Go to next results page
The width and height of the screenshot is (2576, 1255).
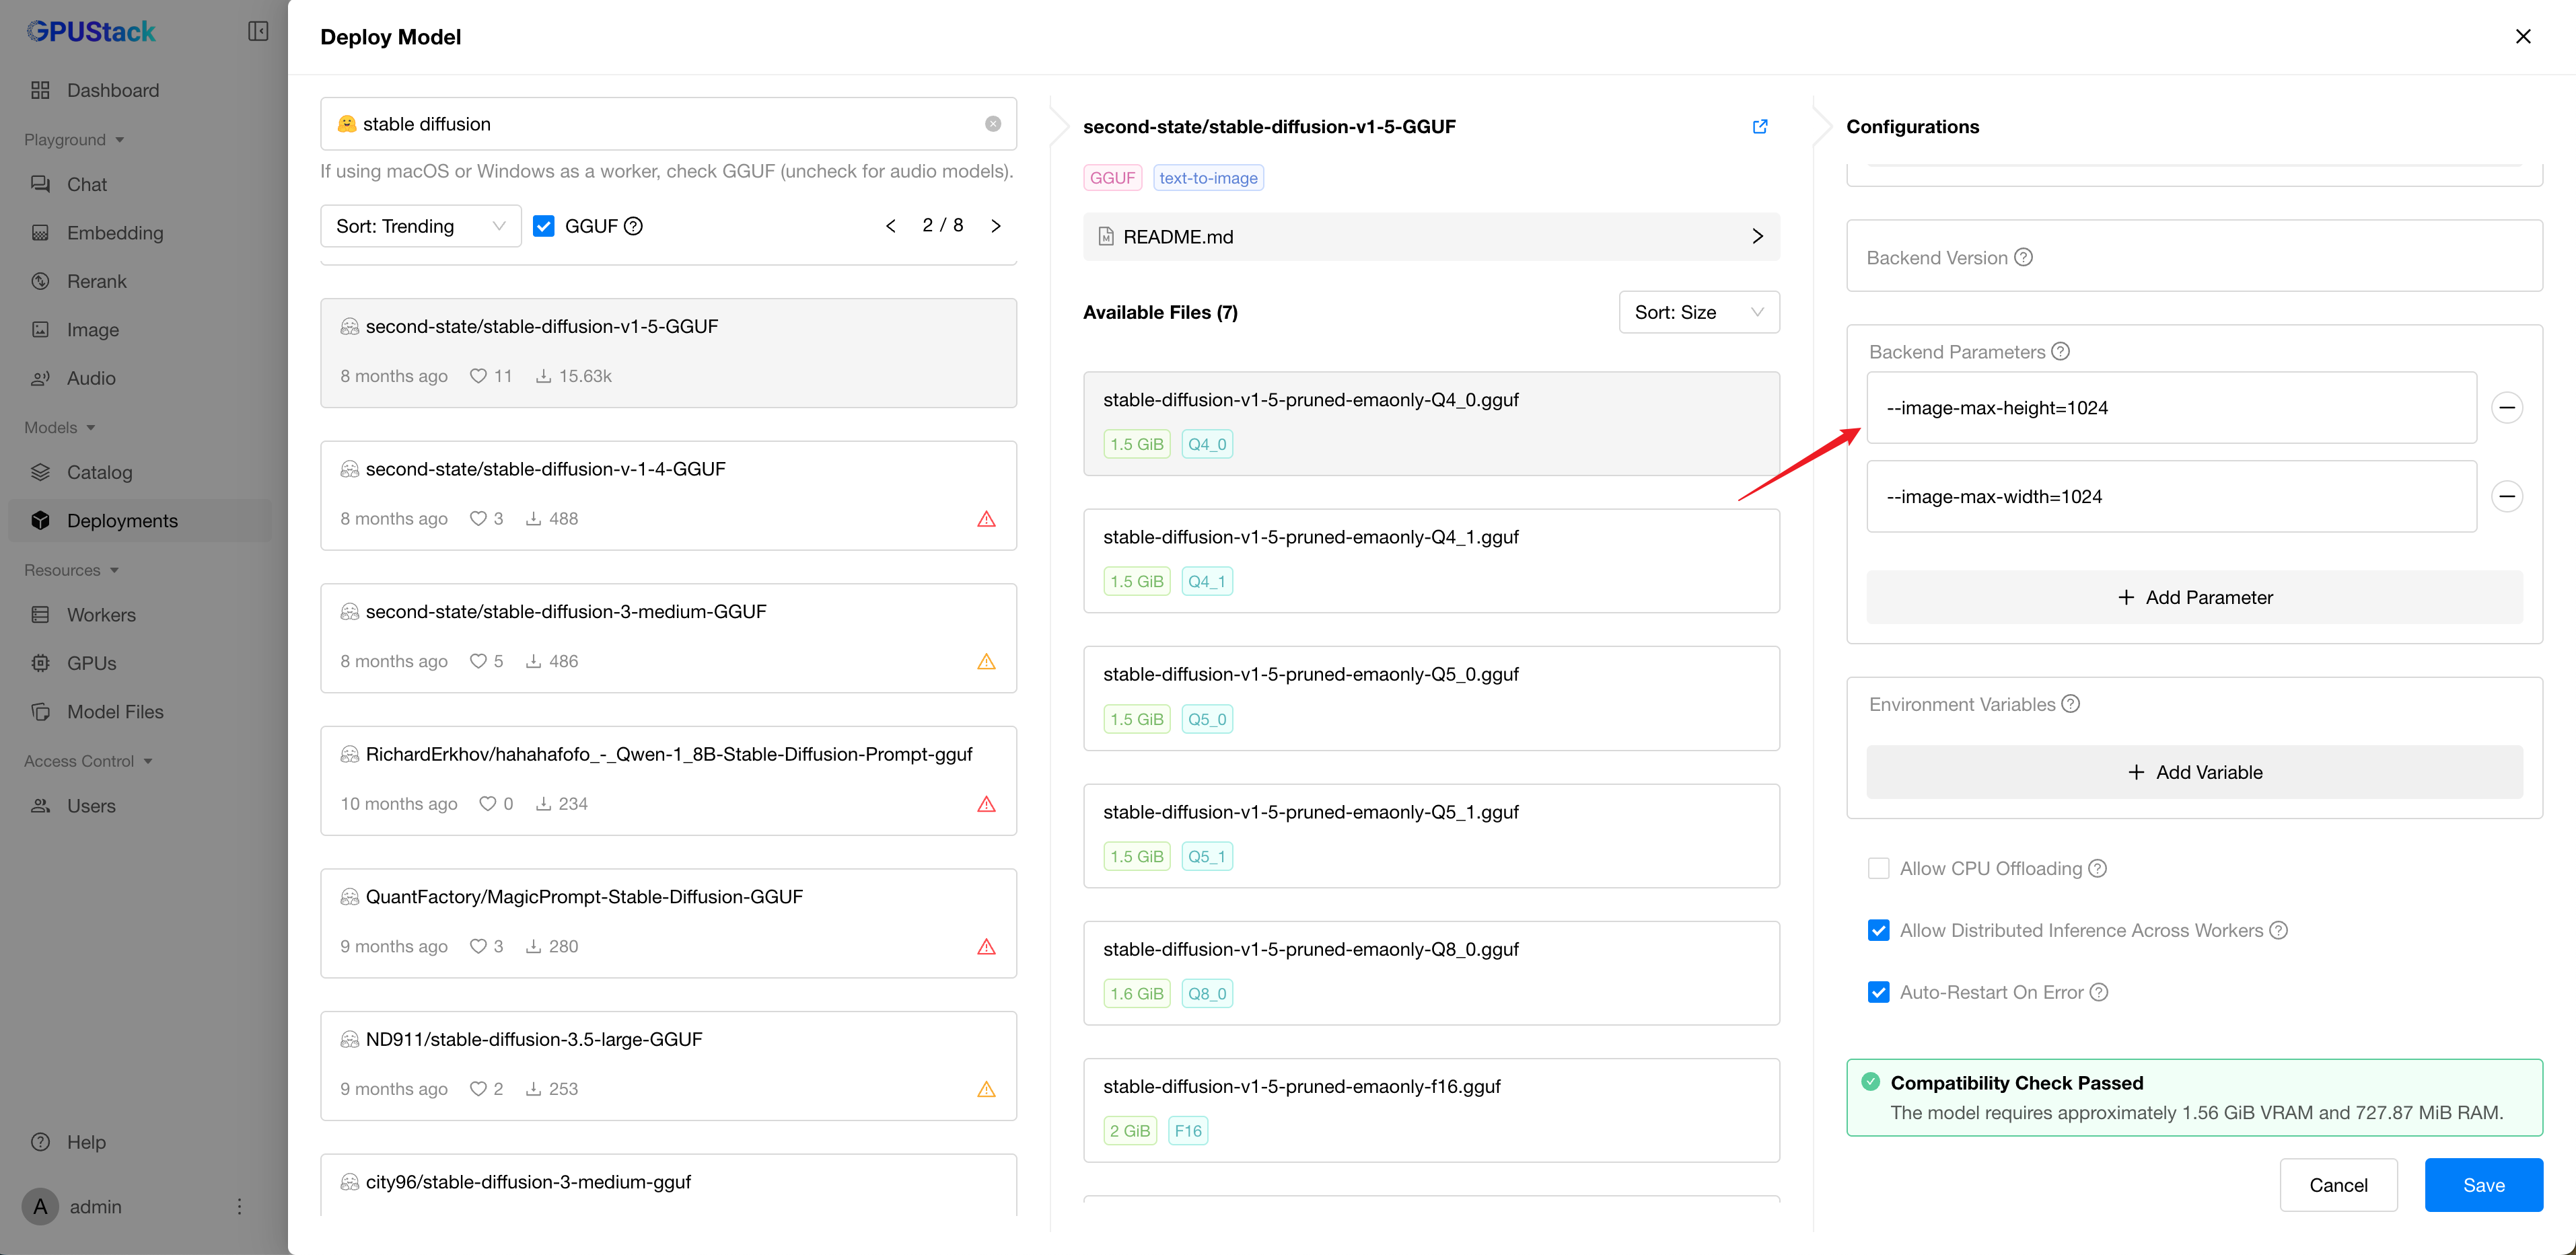(x=995, y=226)
